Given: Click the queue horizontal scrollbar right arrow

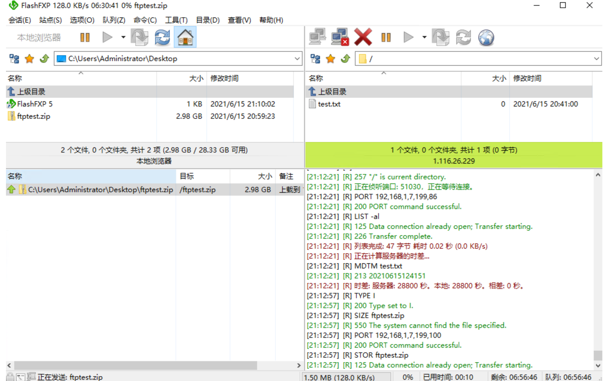Looking at the screenshot, I should point(299,365).
